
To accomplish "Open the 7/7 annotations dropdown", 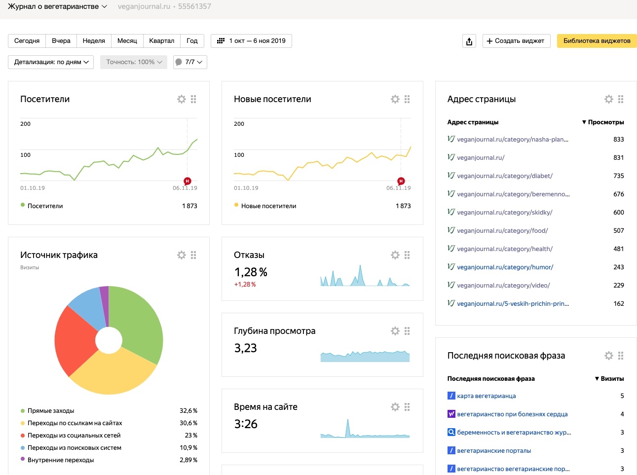I will coord(190,62).
